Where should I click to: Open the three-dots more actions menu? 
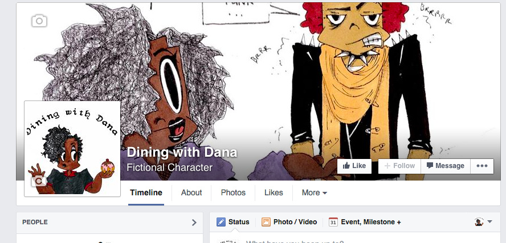coord(482,166)
